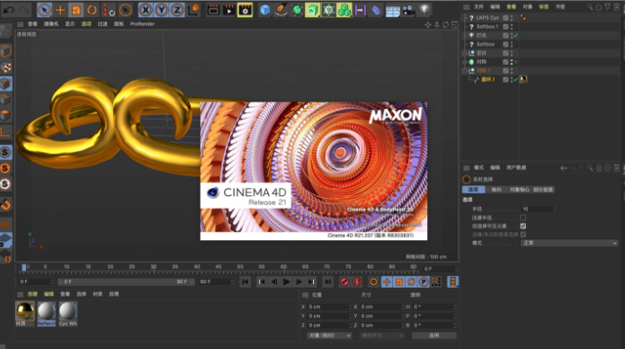Image resolution: width=625 pixels, height=349 pixels.
Task: Open Object Manager 文件 menu
Action: click(478, 7)
